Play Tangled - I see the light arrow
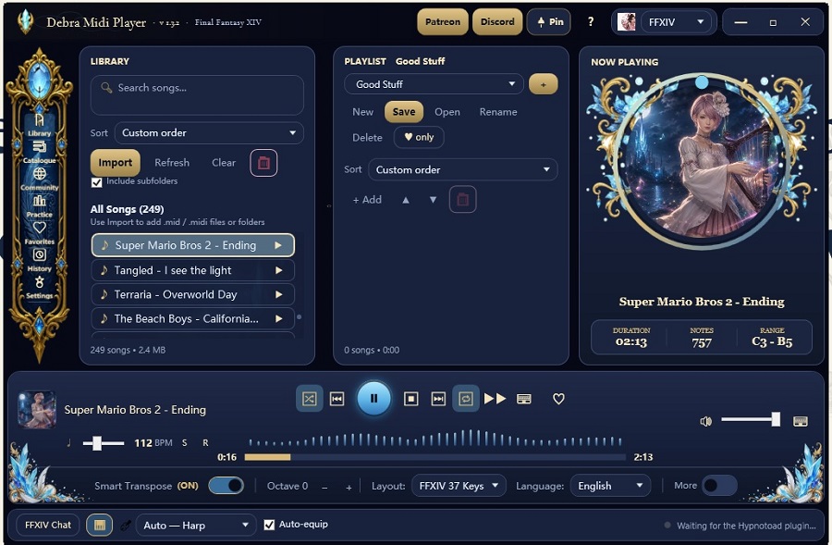 278,270
